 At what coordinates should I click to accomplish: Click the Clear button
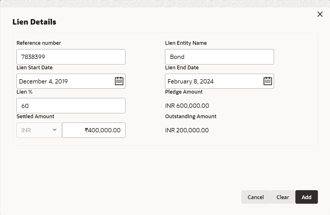pos(283,197)
